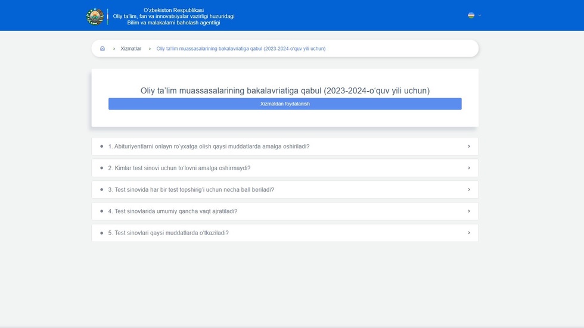The image size is (584, 328).
Task: Click the Uzbekistan state emblem logo
Action: 95,16
